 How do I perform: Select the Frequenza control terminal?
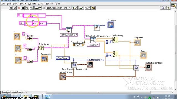tap(44, 59)
